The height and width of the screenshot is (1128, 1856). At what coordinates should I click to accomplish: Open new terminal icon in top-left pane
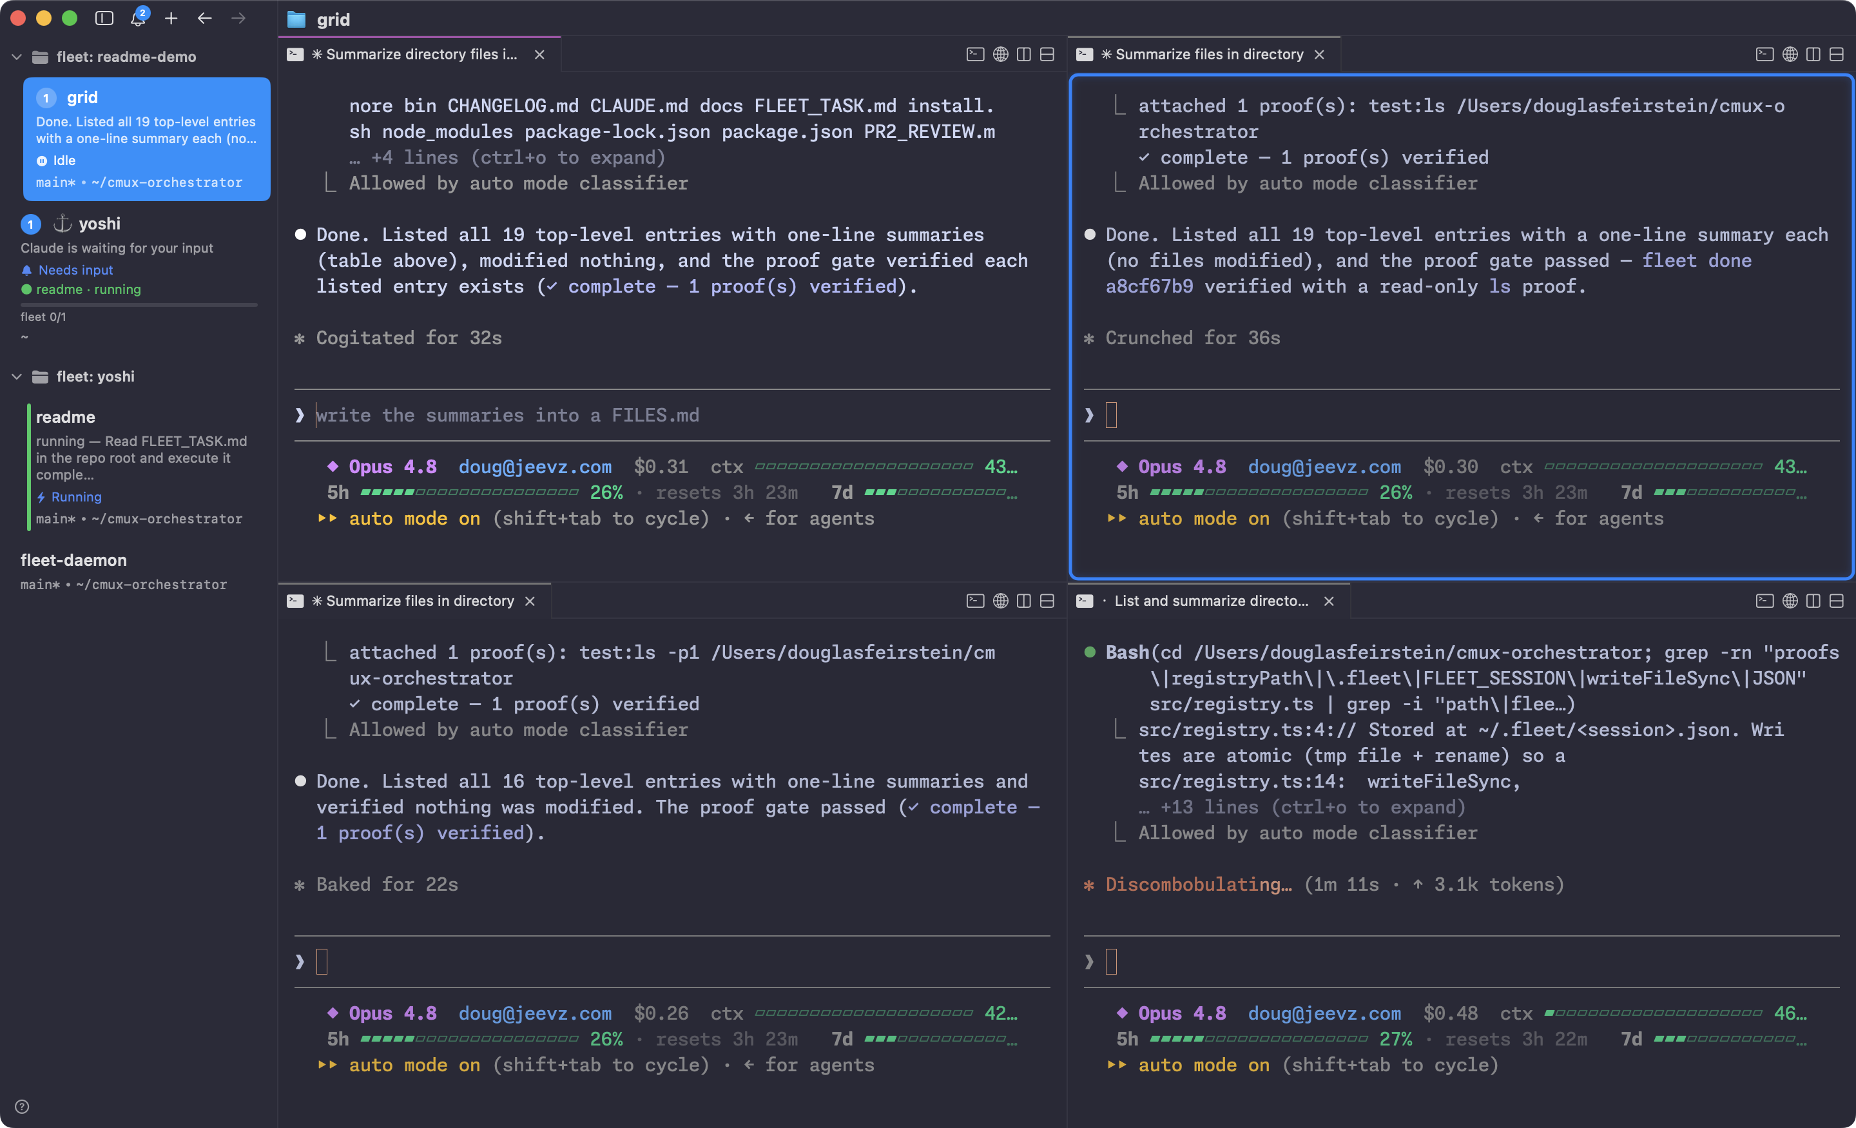[974, 54]
